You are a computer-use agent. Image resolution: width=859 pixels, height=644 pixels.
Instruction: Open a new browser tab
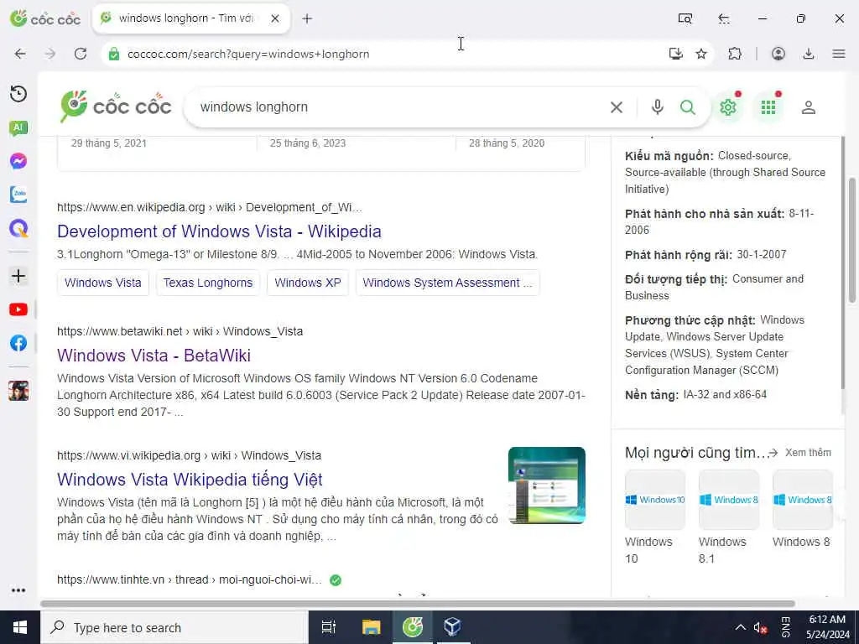click(307, 18)
